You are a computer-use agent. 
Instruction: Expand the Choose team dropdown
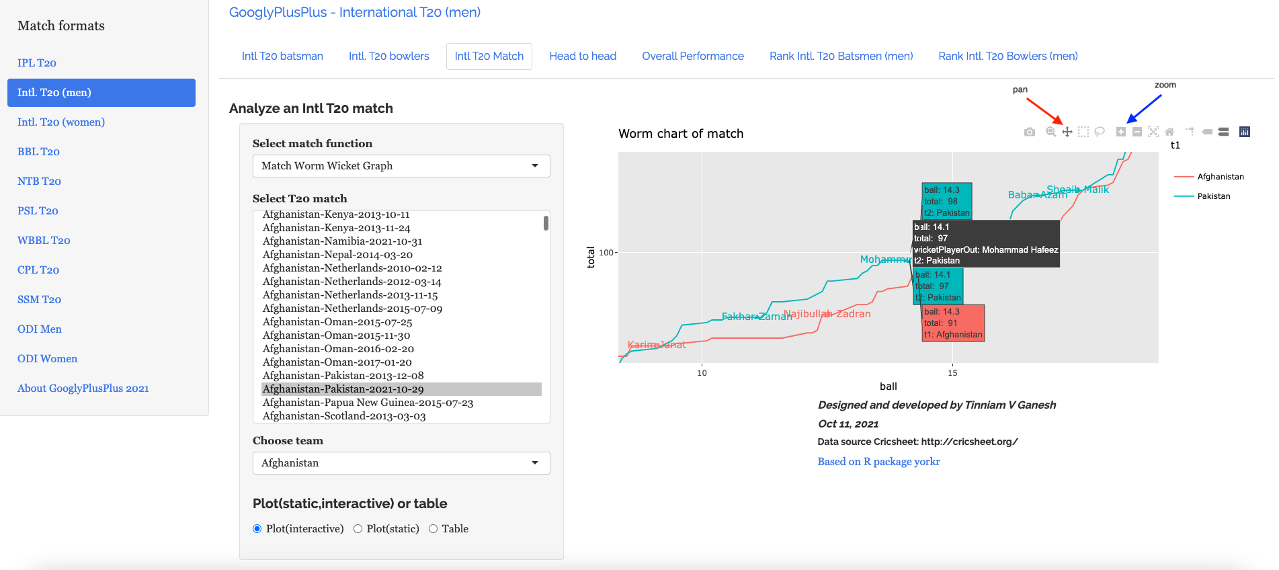coord(401,463)
